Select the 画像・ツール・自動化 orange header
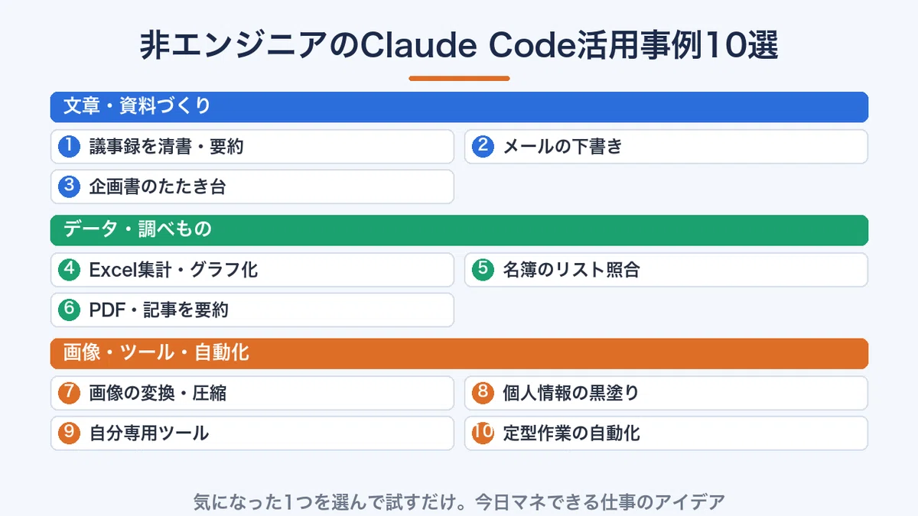This screenshot has height=516, width=918. pyautogui.click(x=459, y=353)
